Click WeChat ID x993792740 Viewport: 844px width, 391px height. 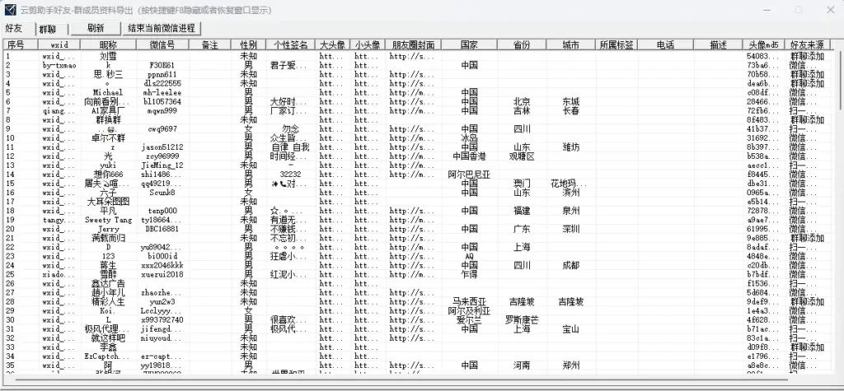point(162,320)
